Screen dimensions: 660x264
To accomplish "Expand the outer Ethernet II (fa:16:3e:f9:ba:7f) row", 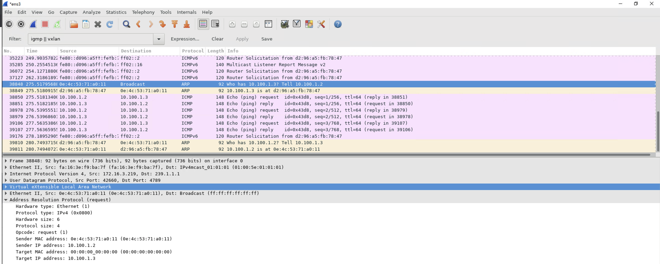I will (6, 167).
